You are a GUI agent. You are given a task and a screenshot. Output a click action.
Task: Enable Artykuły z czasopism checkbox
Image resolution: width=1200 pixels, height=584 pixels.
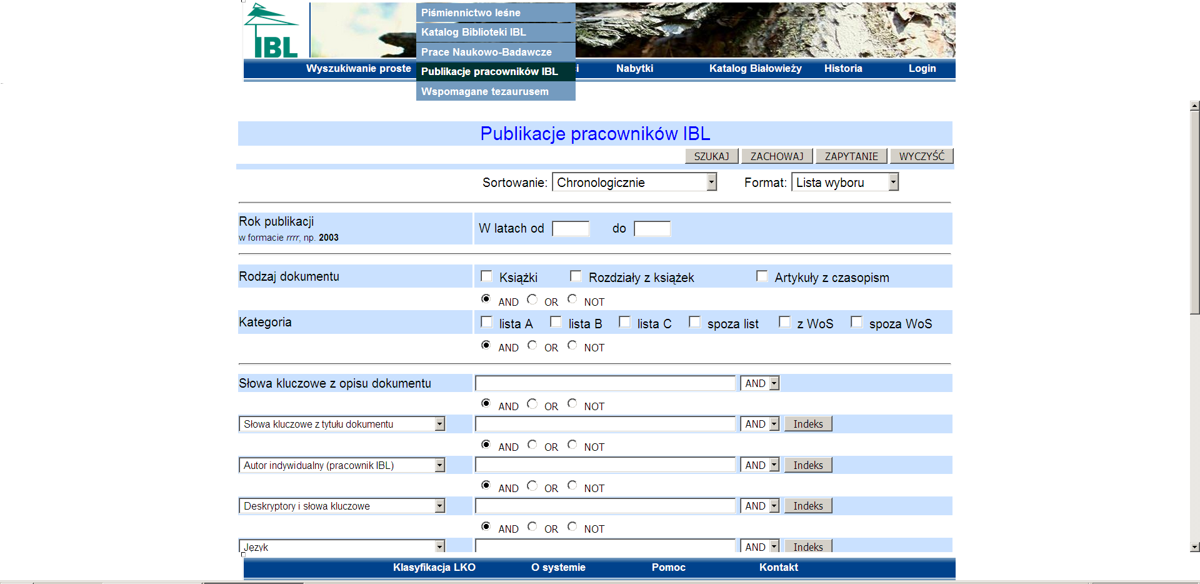762,276
